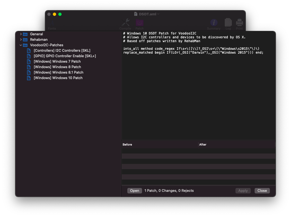Expand the Rehabman folder

pos(21,40)
